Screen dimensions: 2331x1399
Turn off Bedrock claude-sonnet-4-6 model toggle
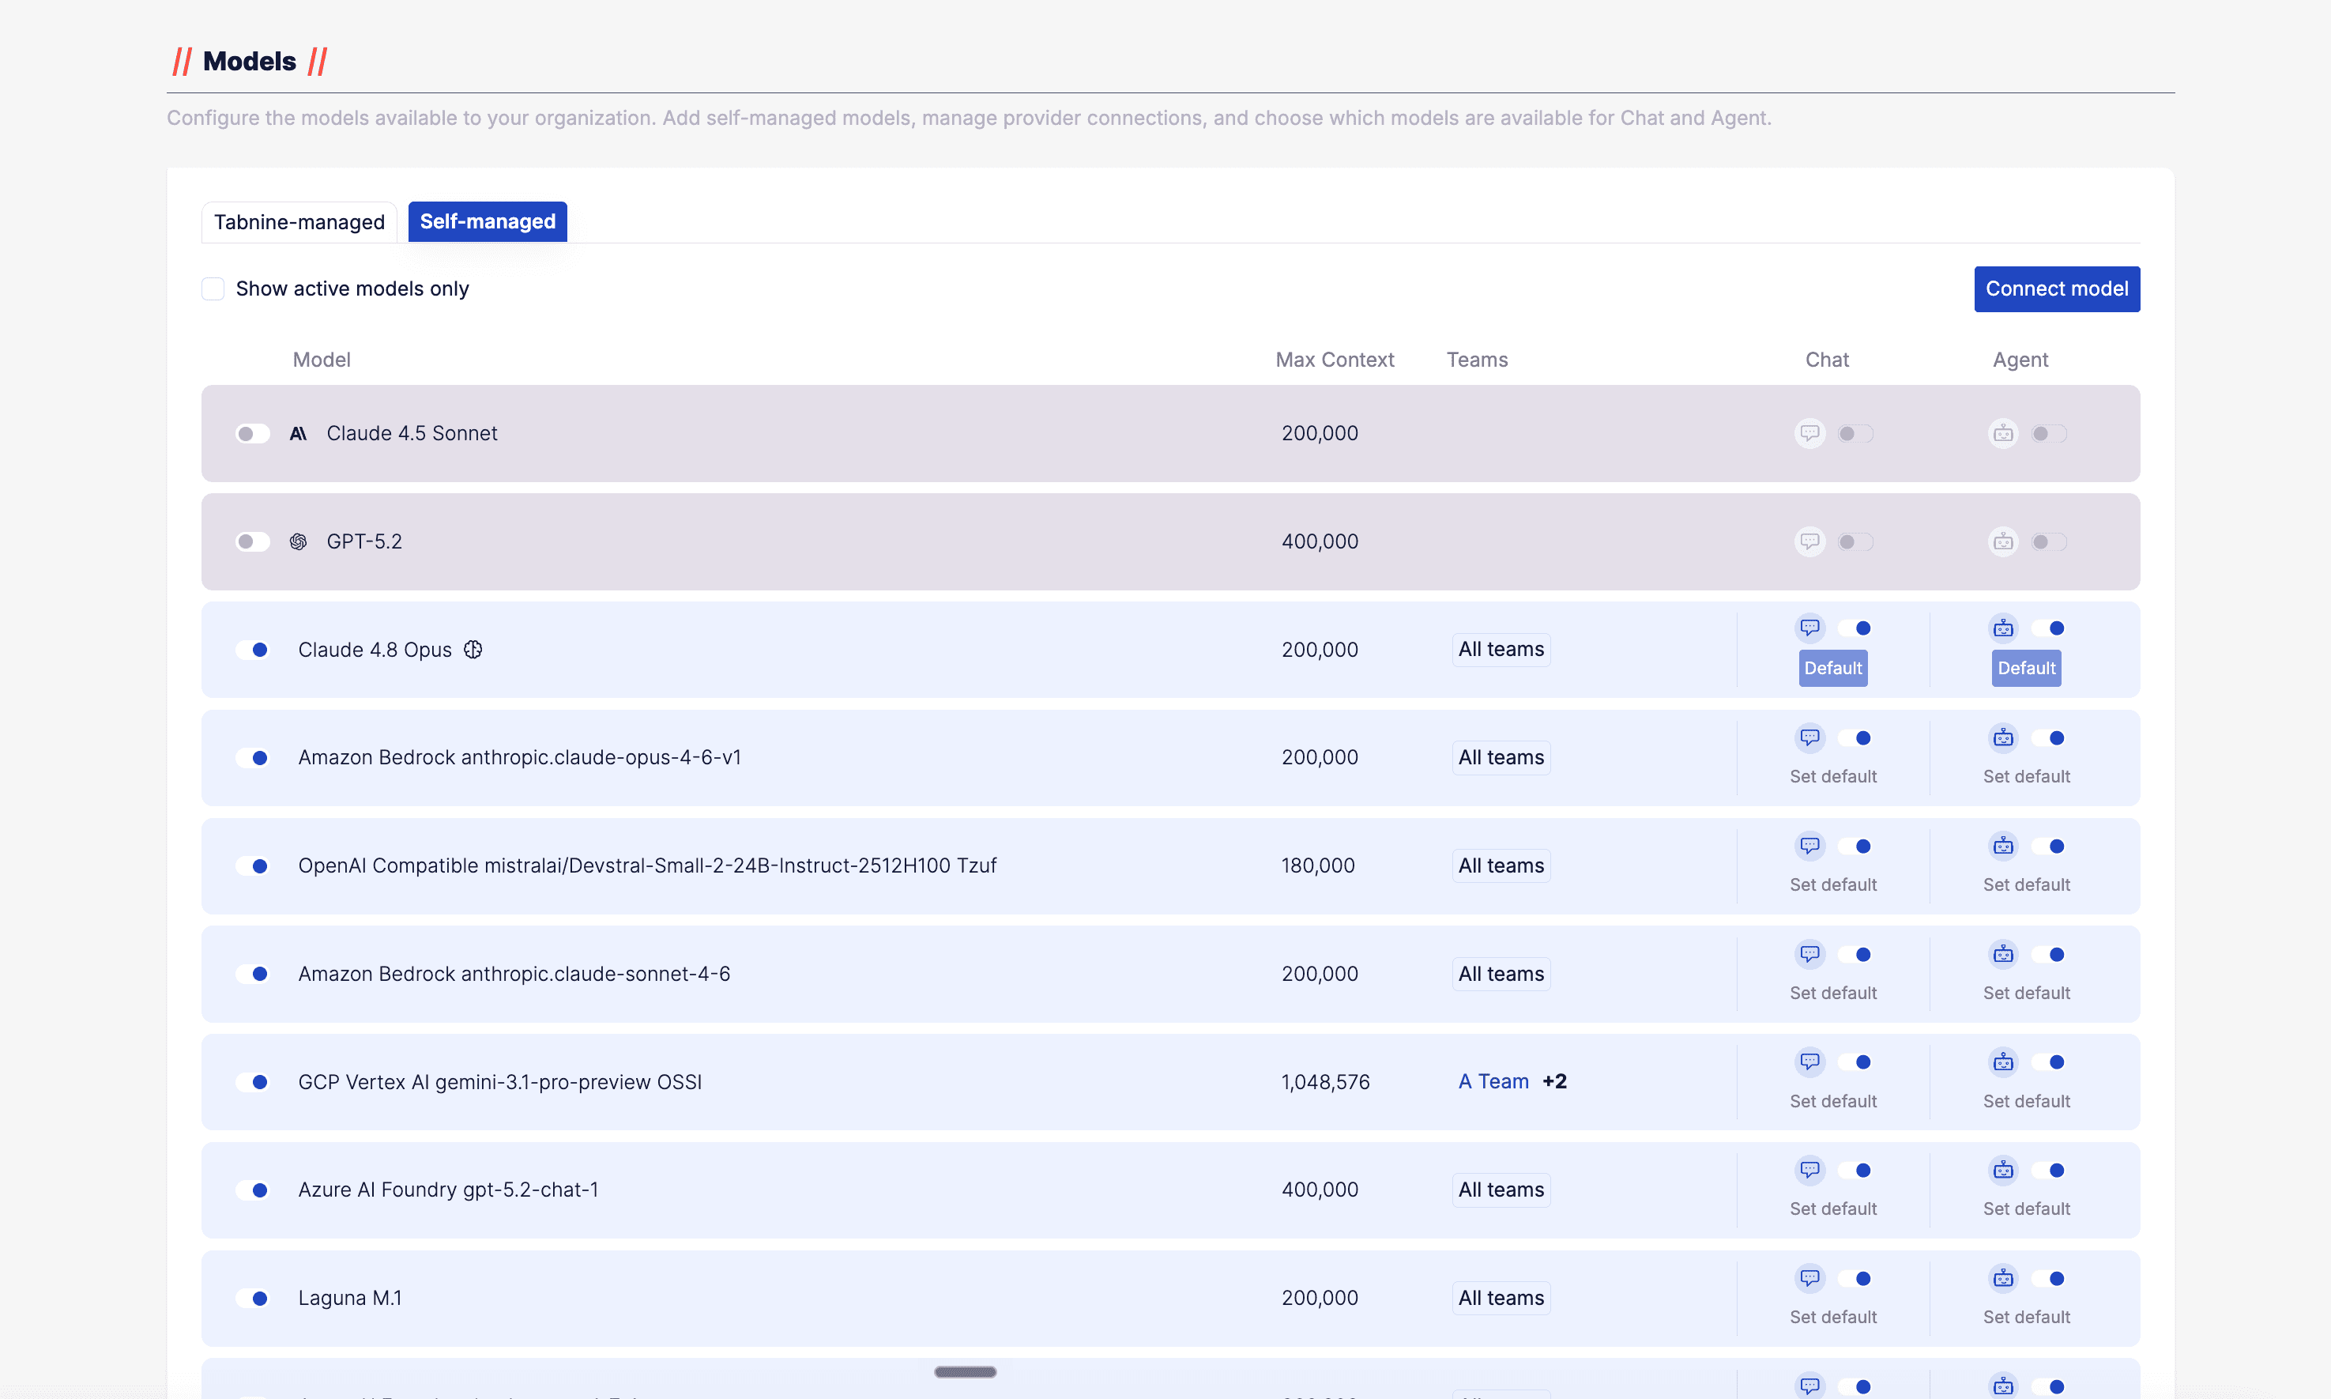(x=253, y=974)
